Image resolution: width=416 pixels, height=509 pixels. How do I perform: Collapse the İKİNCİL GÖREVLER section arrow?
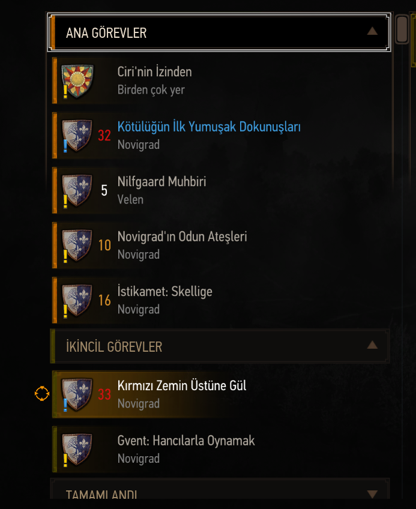372,345
